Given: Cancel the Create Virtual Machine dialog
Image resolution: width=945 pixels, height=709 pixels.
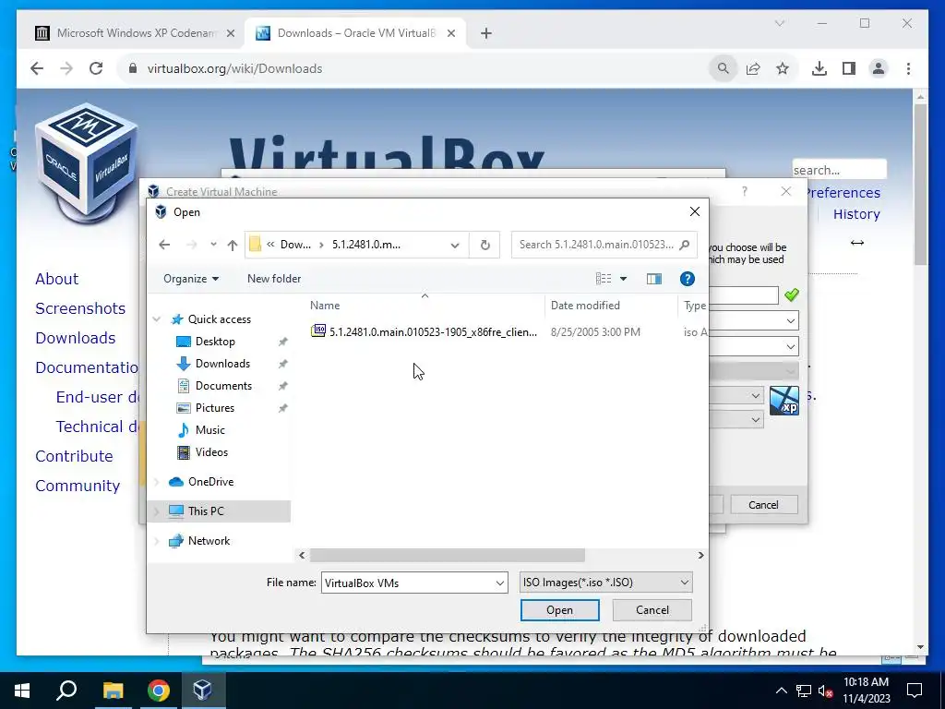Looking at the screenshot, I should (x=763, y=505).
